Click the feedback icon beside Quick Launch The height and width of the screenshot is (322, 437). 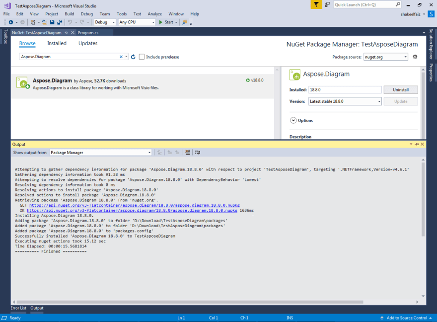(x=327, y=4)
